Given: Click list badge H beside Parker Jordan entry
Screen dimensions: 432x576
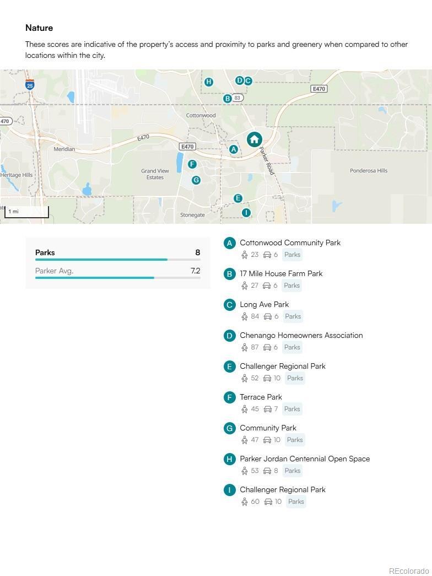Looking at the screenshot, I should (x=230, y=459).
